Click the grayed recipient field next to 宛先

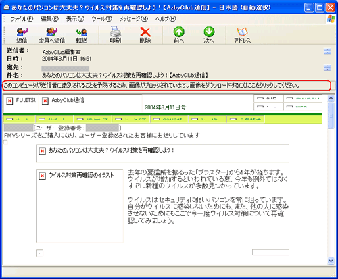tap(66, 68)
